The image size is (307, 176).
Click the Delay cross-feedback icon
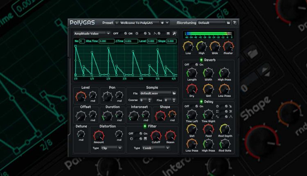coord(230,111)
